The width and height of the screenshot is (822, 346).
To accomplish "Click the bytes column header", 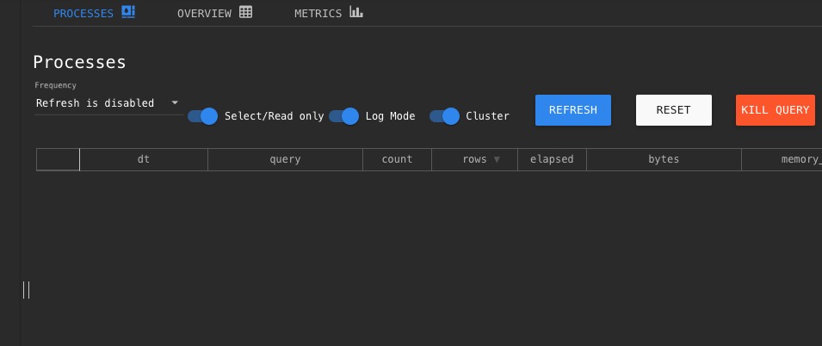I will 664,159.
